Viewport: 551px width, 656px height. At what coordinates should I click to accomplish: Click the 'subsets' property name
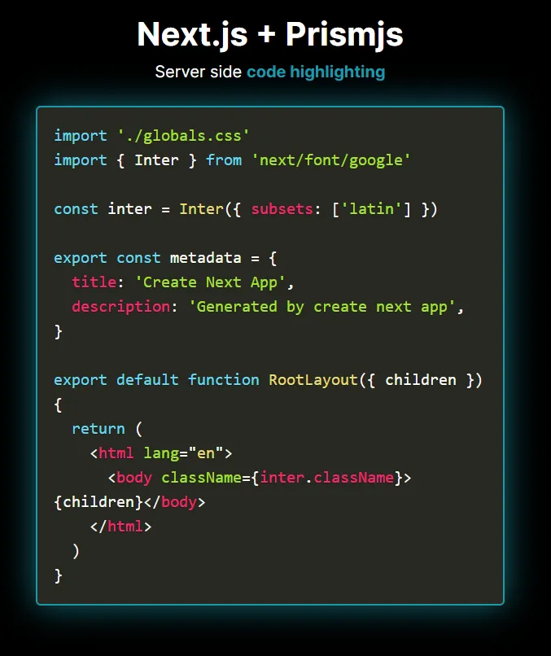click(282, 209)
